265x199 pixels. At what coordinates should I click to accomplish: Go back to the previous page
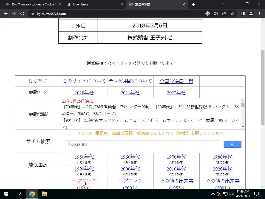click(x=6, y=13)
